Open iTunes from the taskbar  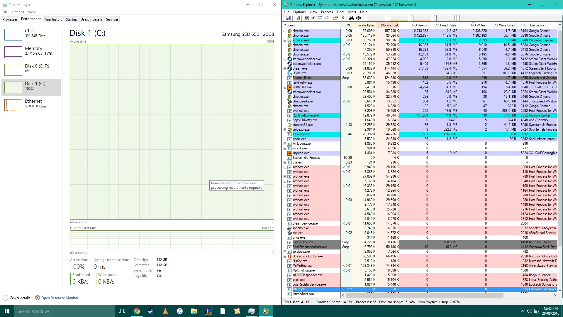pos(180,311)
